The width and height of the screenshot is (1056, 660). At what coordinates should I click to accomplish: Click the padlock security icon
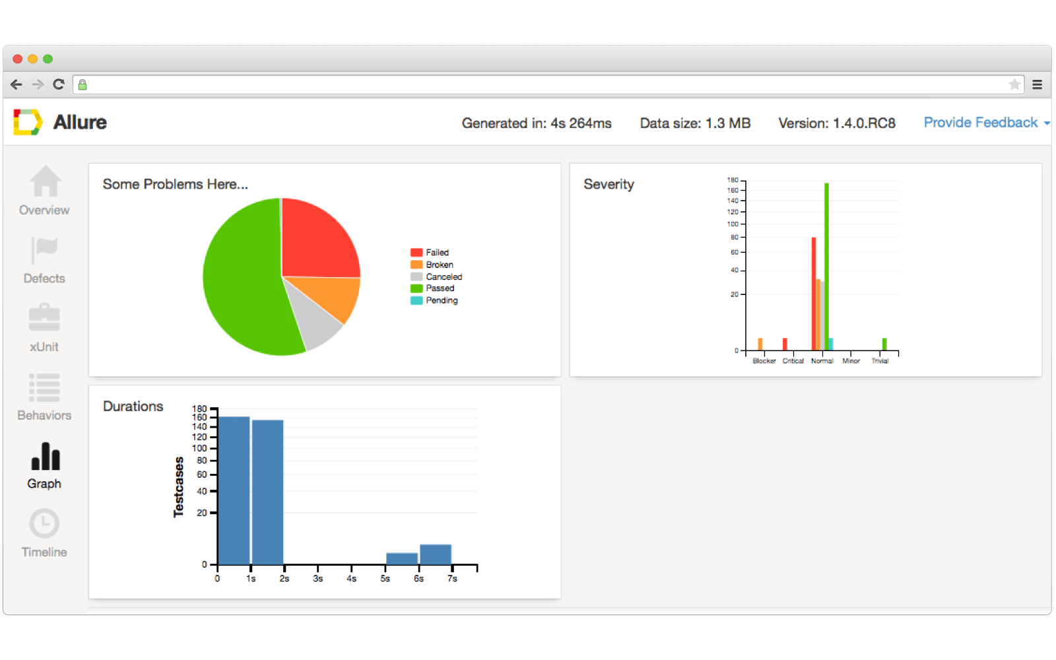(x=82, y=84)
